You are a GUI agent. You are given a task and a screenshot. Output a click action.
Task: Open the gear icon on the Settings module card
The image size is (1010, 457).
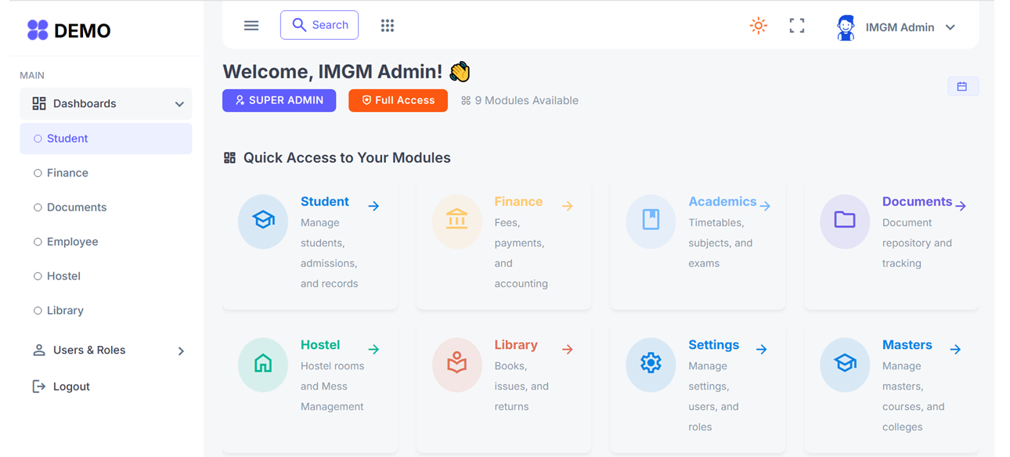[x=651, y=365]
